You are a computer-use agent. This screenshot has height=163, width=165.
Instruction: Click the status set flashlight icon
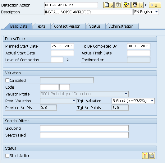(145, 156)
